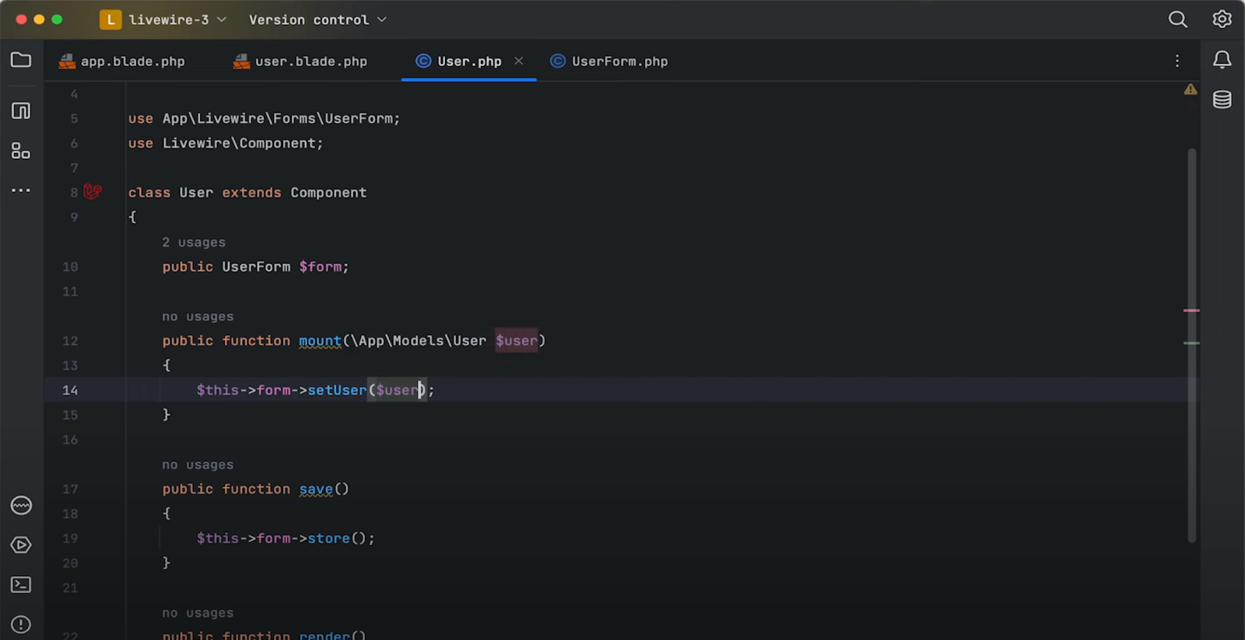
Task: Click the livewire-3 project badge icon
Action: 110,19
